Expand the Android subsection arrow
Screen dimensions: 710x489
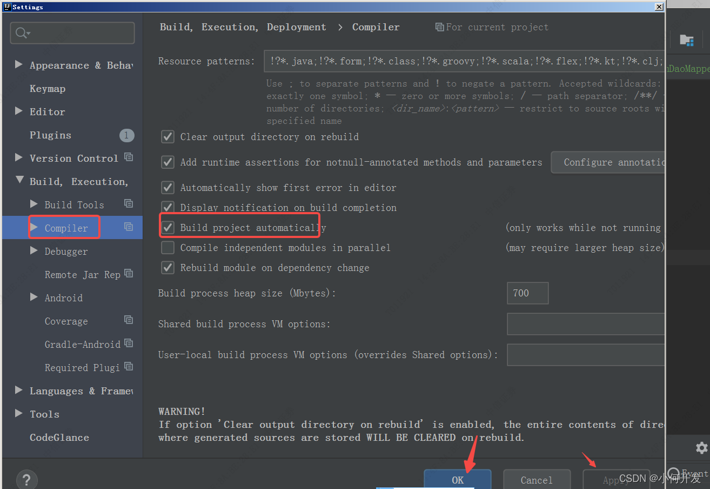coord(34,297)
